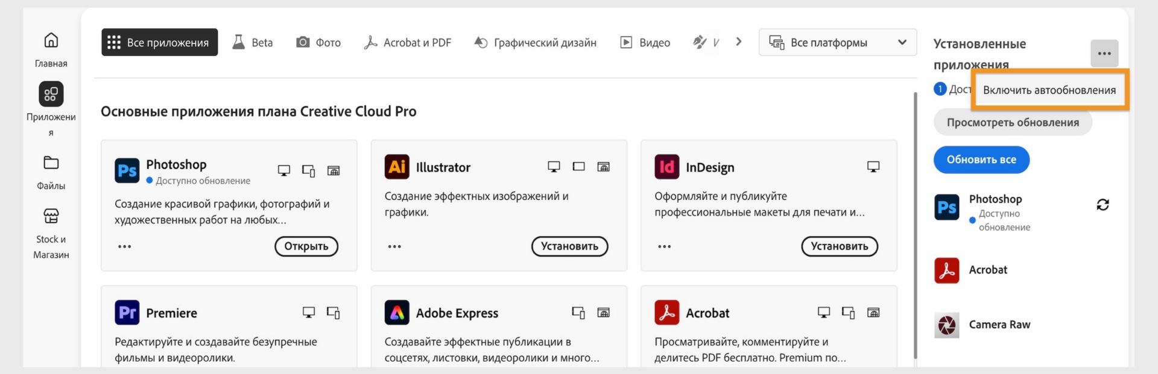Viewport: 1158px width, 374px height.
Task: Click the Illustrator card title
Action: pyautogui.click(x=443, y=167)
